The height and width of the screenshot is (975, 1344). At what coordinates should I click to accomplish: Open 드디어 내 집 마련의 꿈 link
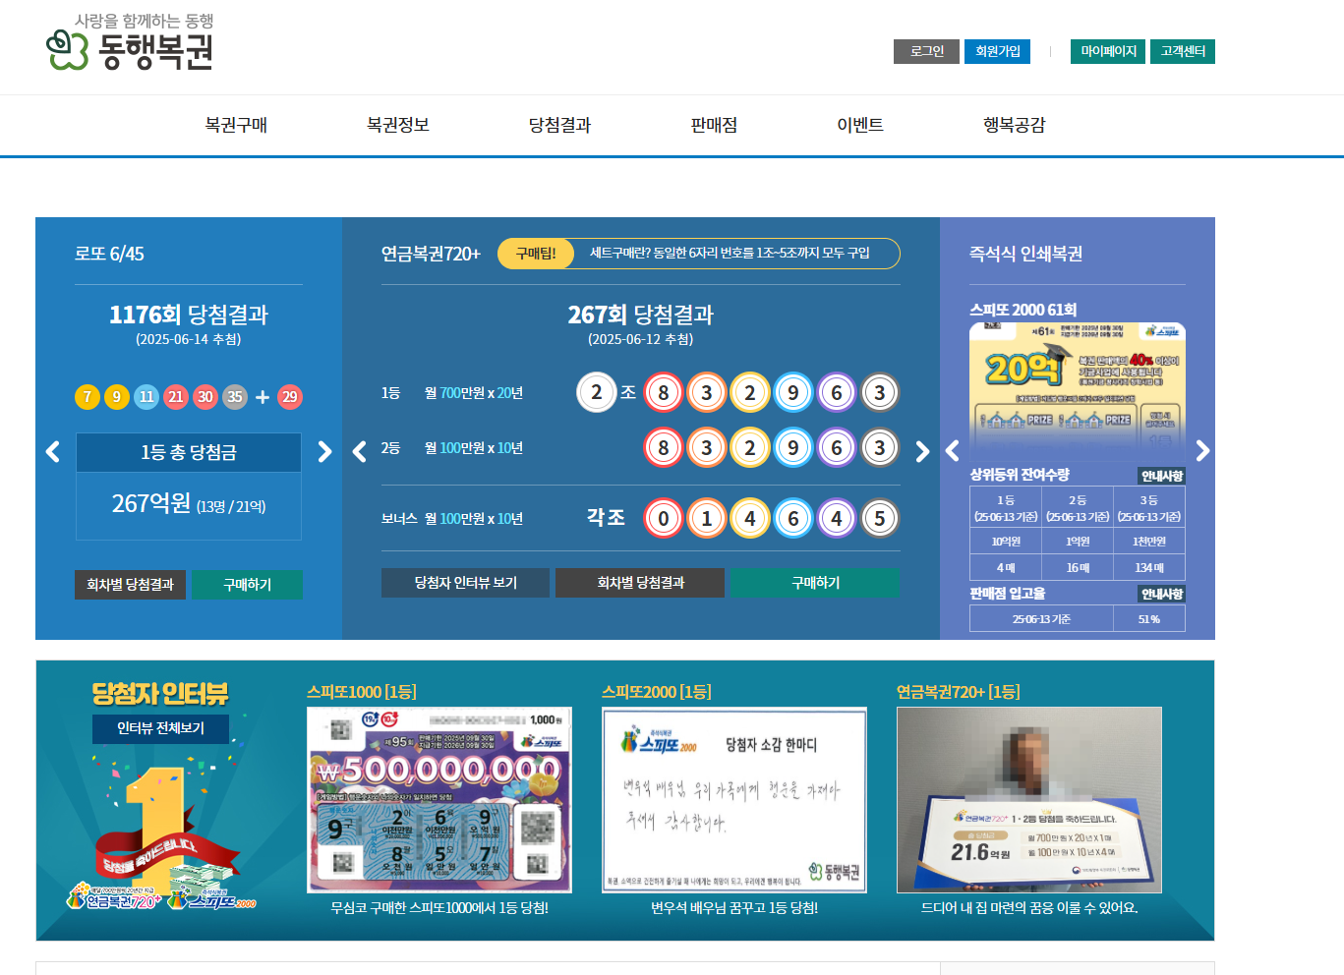(x=1029, y=908)
